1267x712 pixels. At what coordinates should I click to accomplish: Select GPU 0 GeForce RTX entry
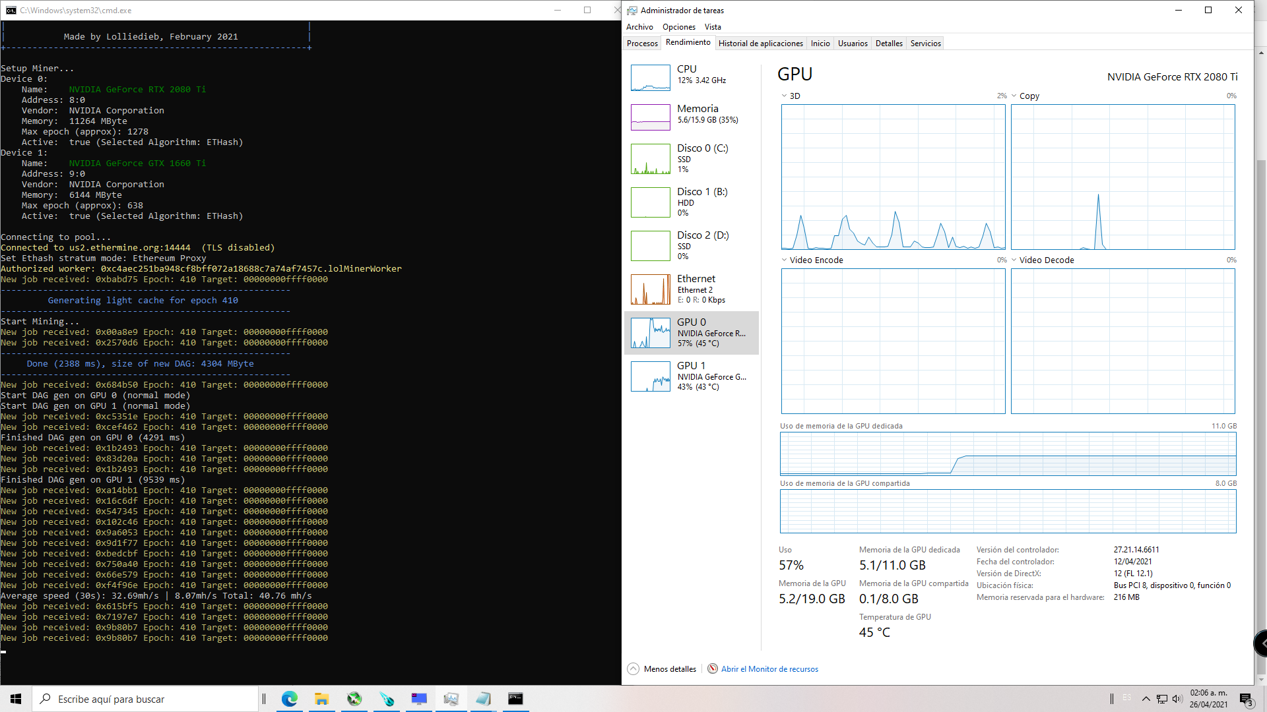pyautogui.click(x=692, y=332)
